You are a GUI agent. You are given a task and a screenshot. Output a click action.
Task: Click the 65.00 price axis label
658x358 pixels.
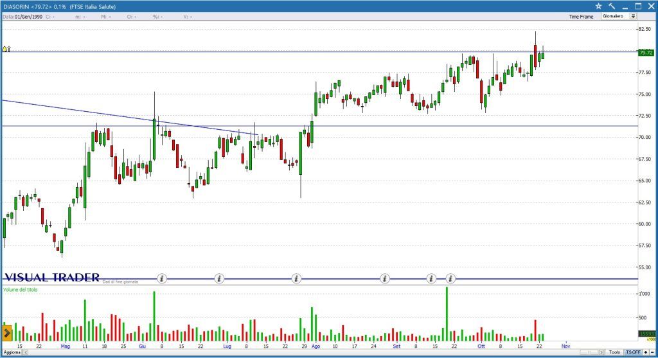tap(644, 181)
